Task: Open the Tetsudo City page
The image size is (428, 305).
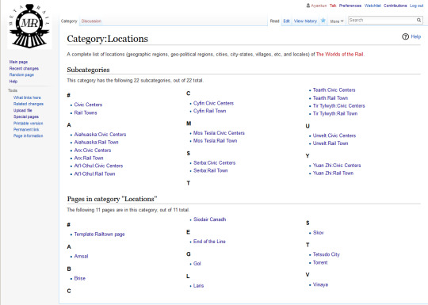Action: pos(327,254)
